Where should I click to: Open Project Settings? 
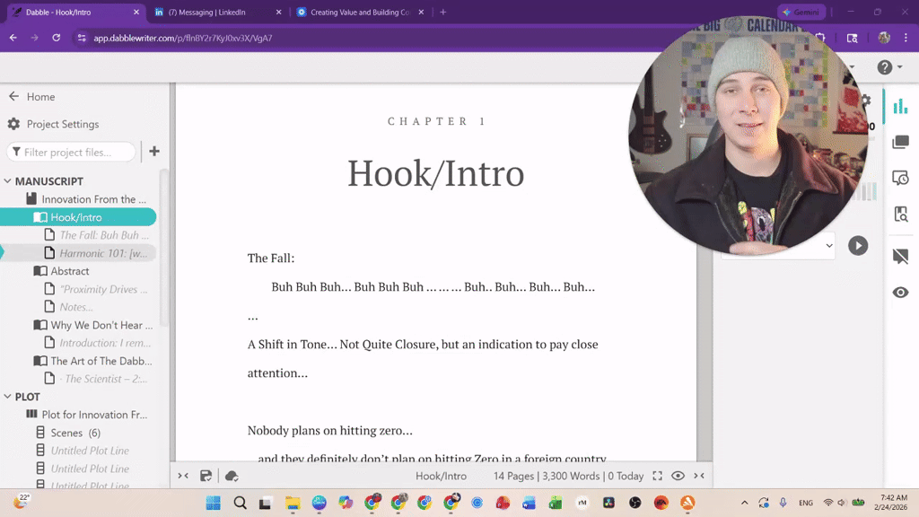coord(53,124)
